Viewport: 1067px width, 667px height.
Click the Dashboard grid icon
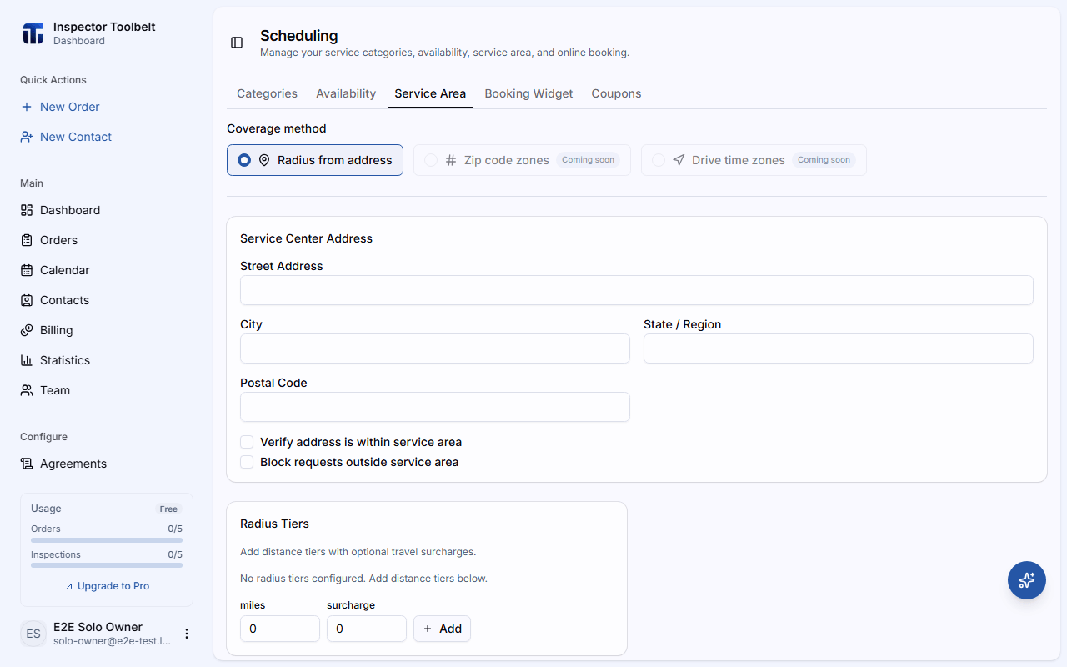pos(27,210)
